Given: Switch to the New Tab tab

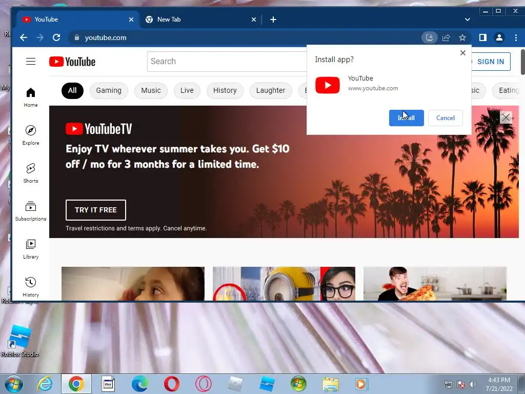Looking at the screenshot, I should [x=201, y=19].
